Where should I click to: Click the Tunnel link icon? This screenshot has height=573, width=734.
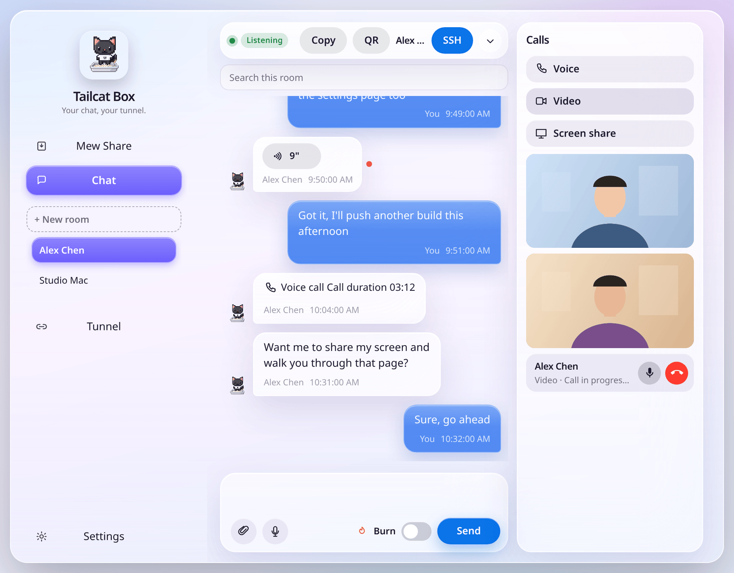pyautogui.click(x=42, y=327)
